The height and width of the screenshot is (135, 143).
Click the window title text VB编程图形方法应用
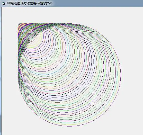point(21,3)
